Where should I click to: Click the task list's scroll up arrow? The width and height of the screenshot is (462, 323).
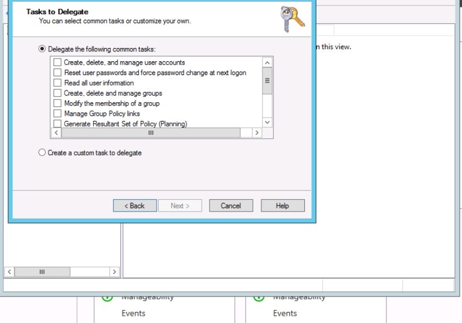[x=267, y=62]
